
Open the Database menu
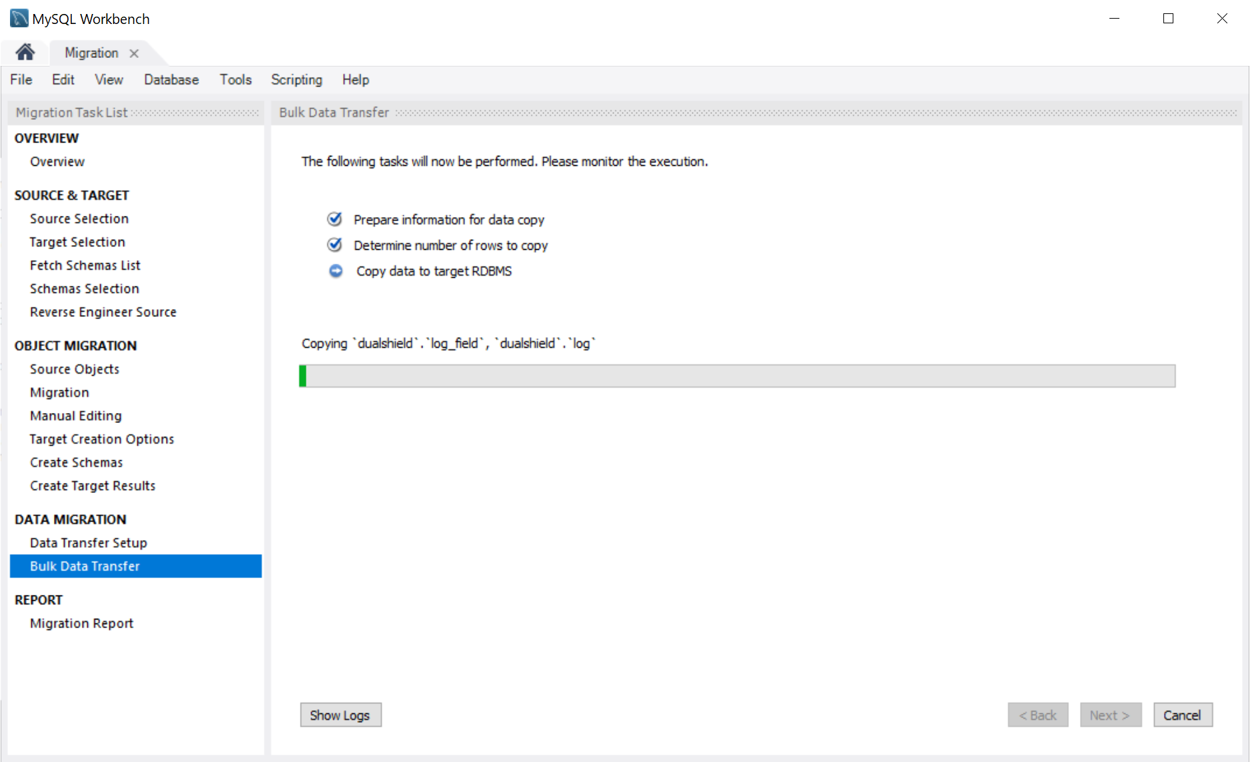point(171,80)
